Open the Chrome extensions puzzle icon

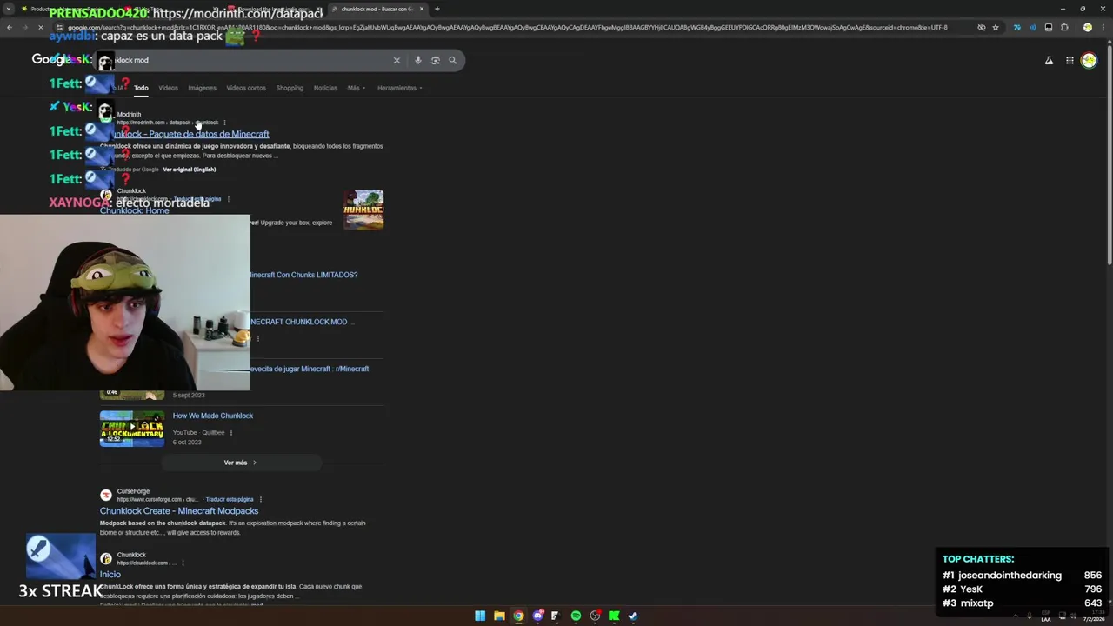1064,27
